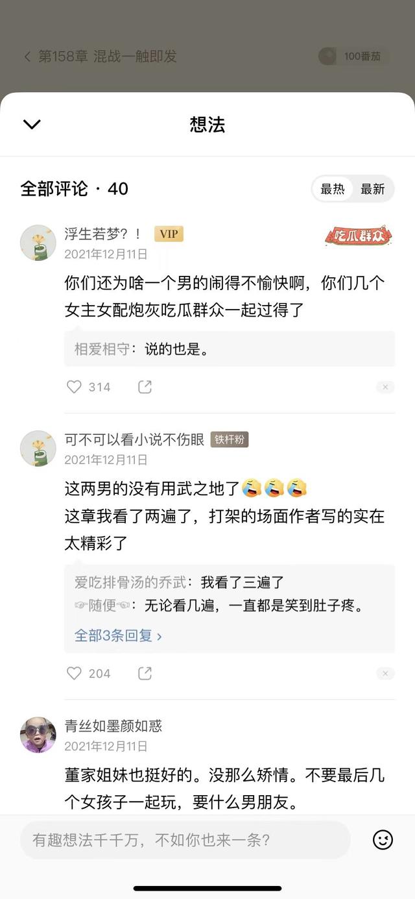Collapse the 想法 comments panel
Image resolution: width=415 pixels, height=899 pixels.
pyautogui.click(x=31, y=124)
